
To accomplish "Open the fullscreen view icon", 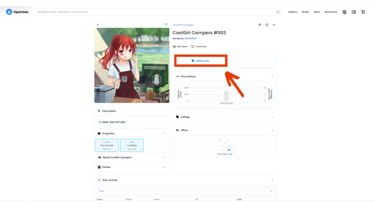I will point(267,25).
